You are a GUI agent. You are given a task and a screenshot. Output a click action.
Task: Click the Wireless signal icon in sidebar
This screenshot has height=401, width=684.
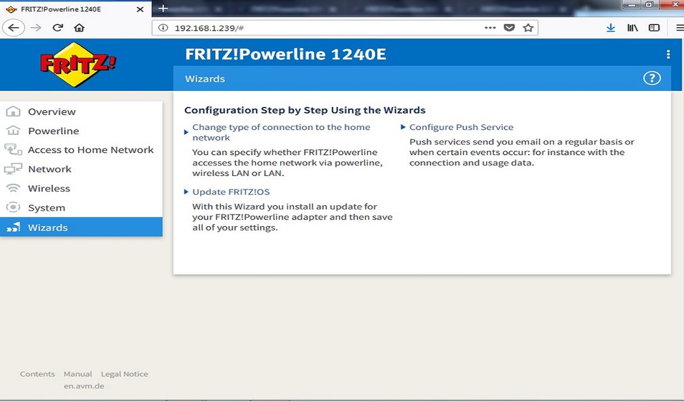13,188
